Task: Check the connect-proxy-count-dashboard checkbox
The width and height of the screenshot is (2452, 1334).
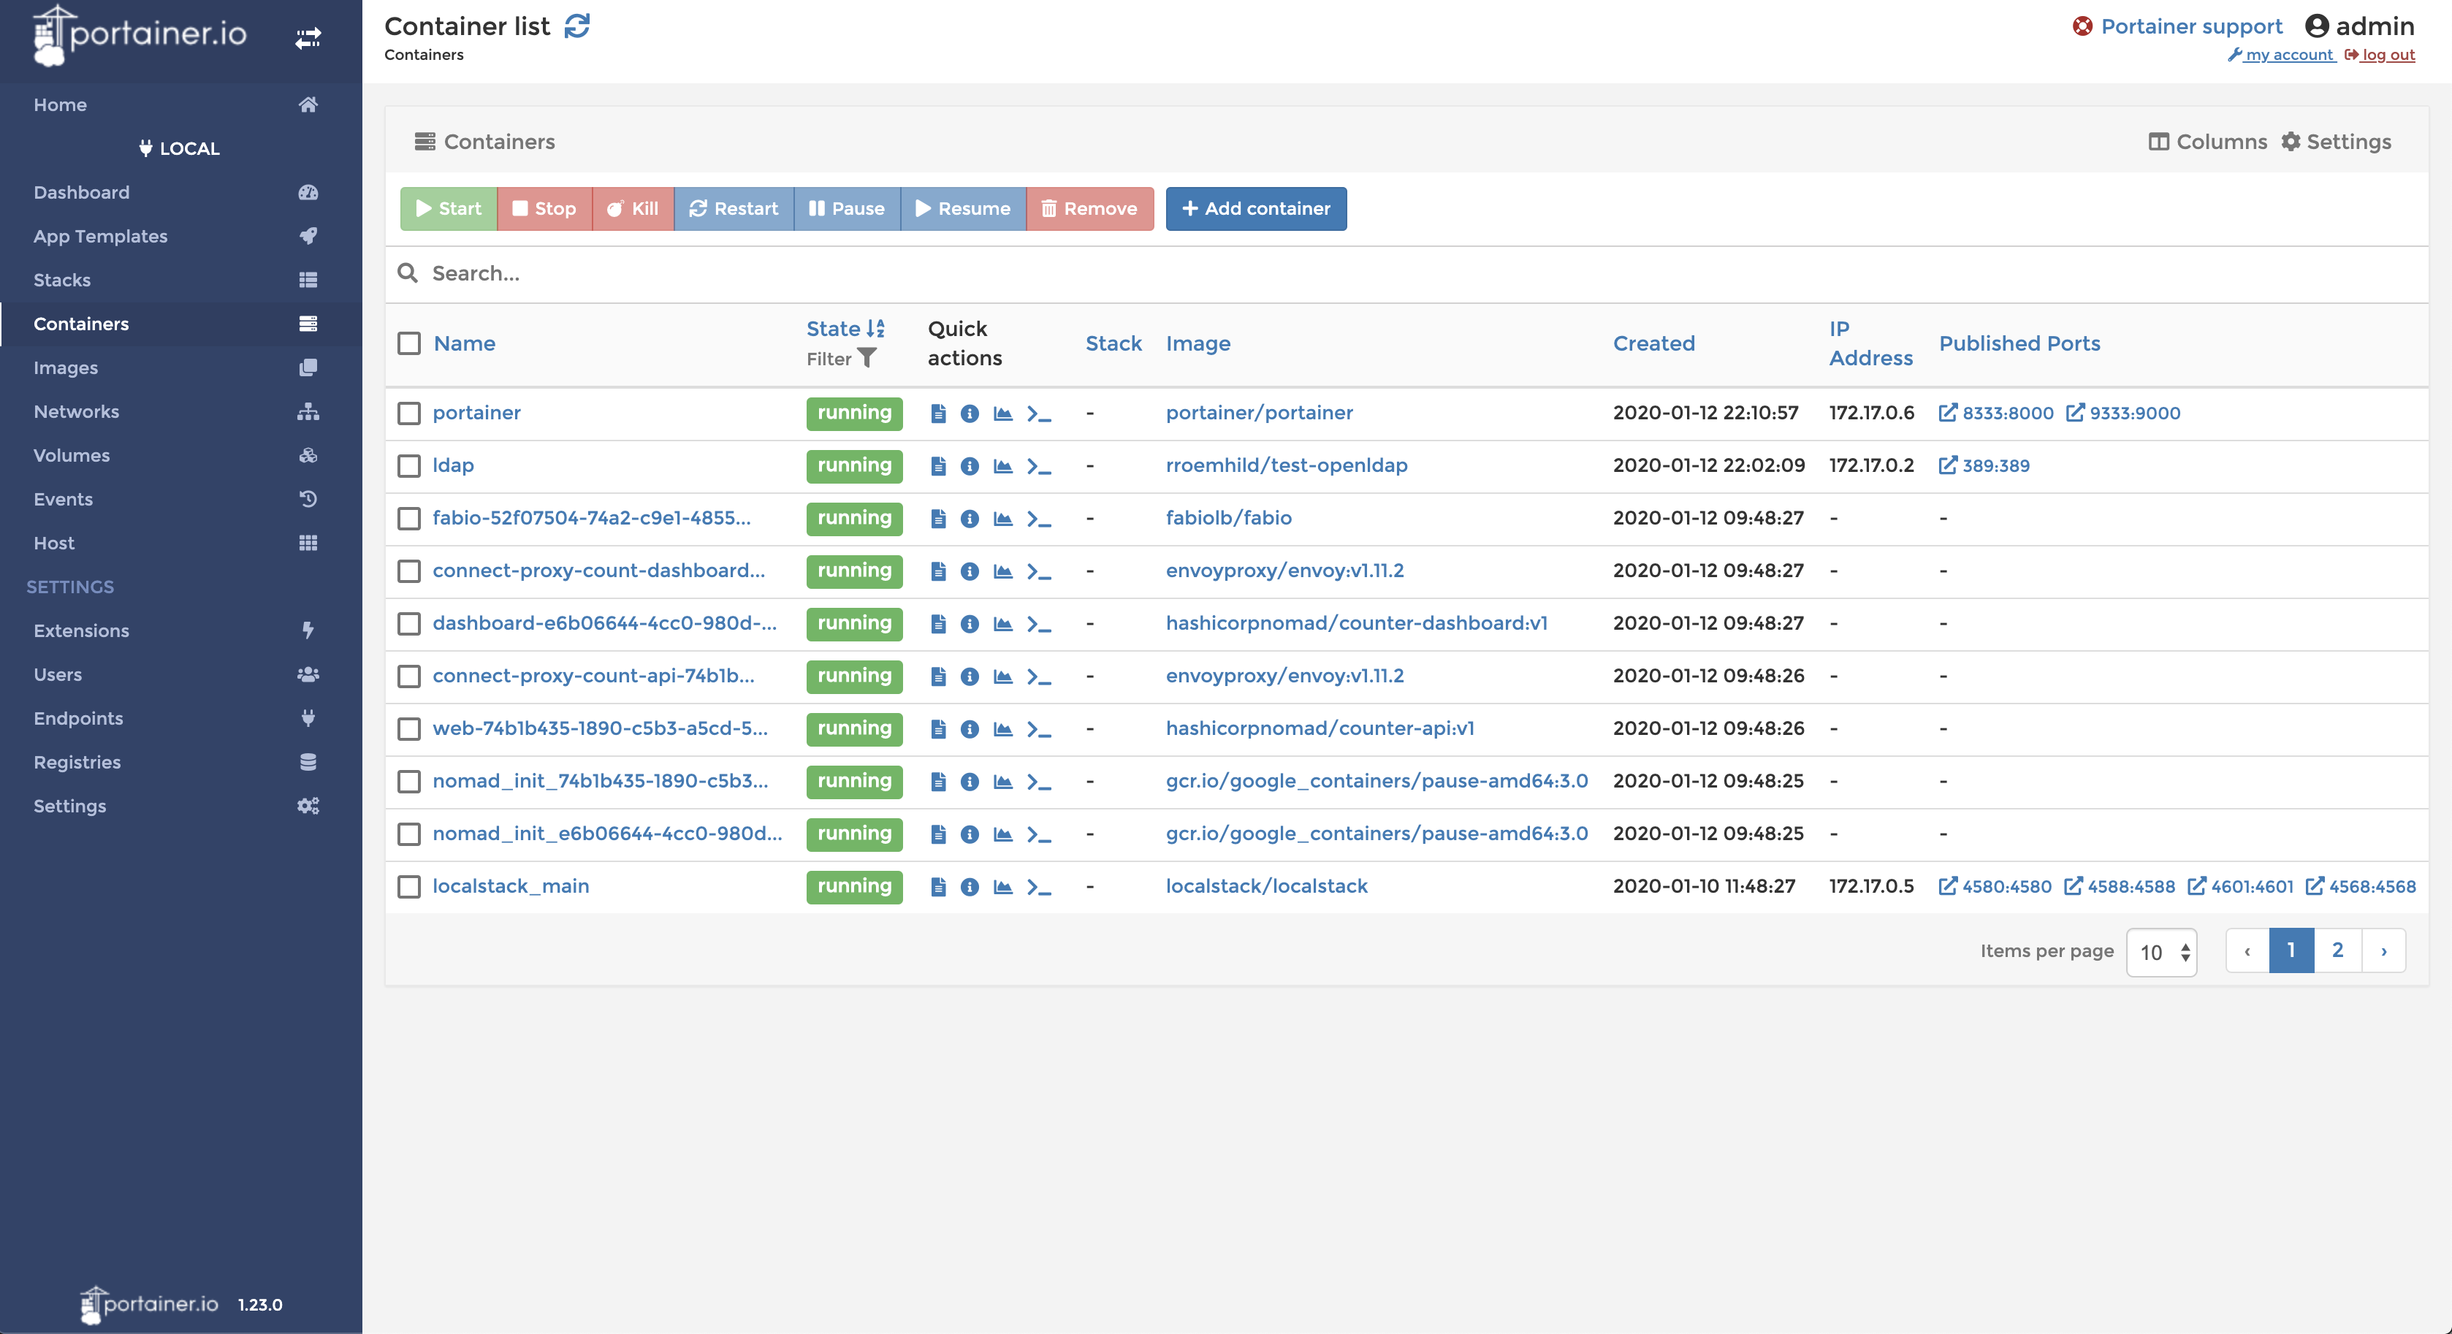Action: coord(408,571)
